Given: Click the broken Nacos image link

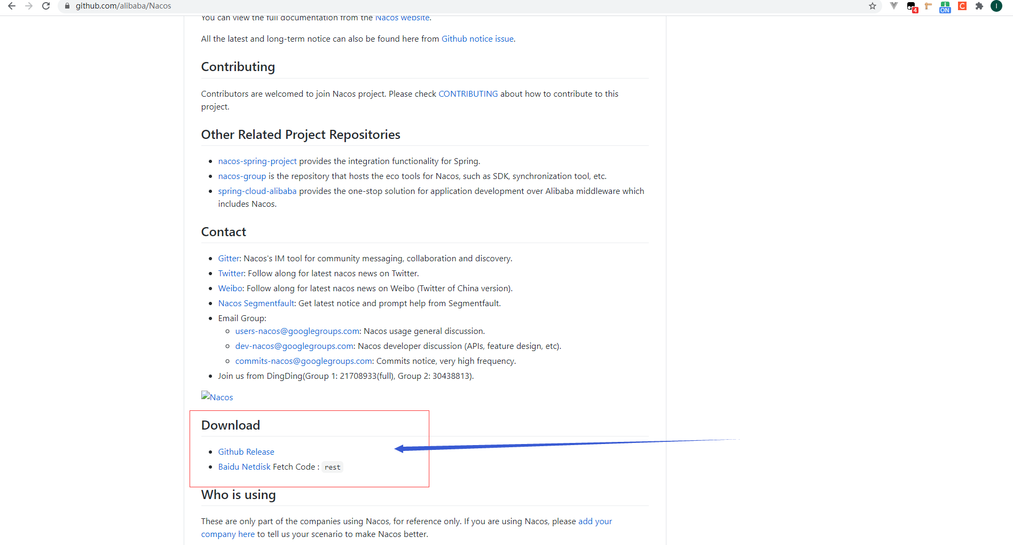Looking at the screenshot, I should tap(217, 396).
